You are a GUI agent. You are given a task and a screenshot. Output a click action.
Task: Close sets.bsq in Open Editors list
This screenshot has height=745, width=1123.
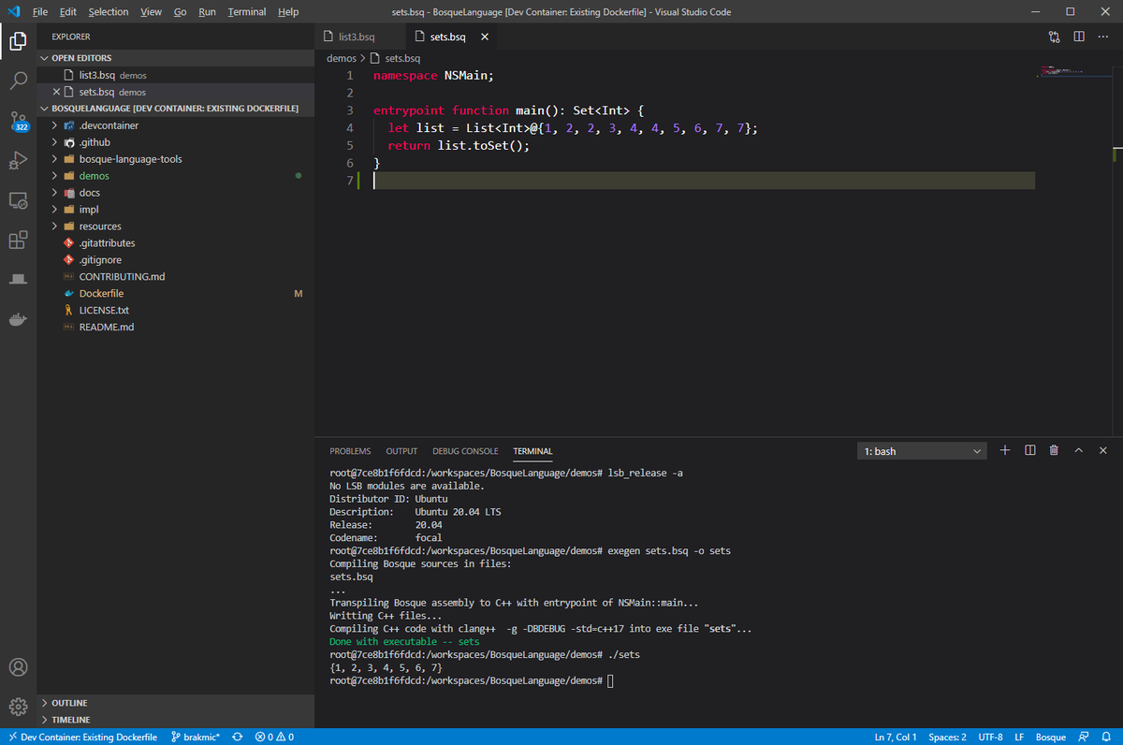tap(57, 92)
